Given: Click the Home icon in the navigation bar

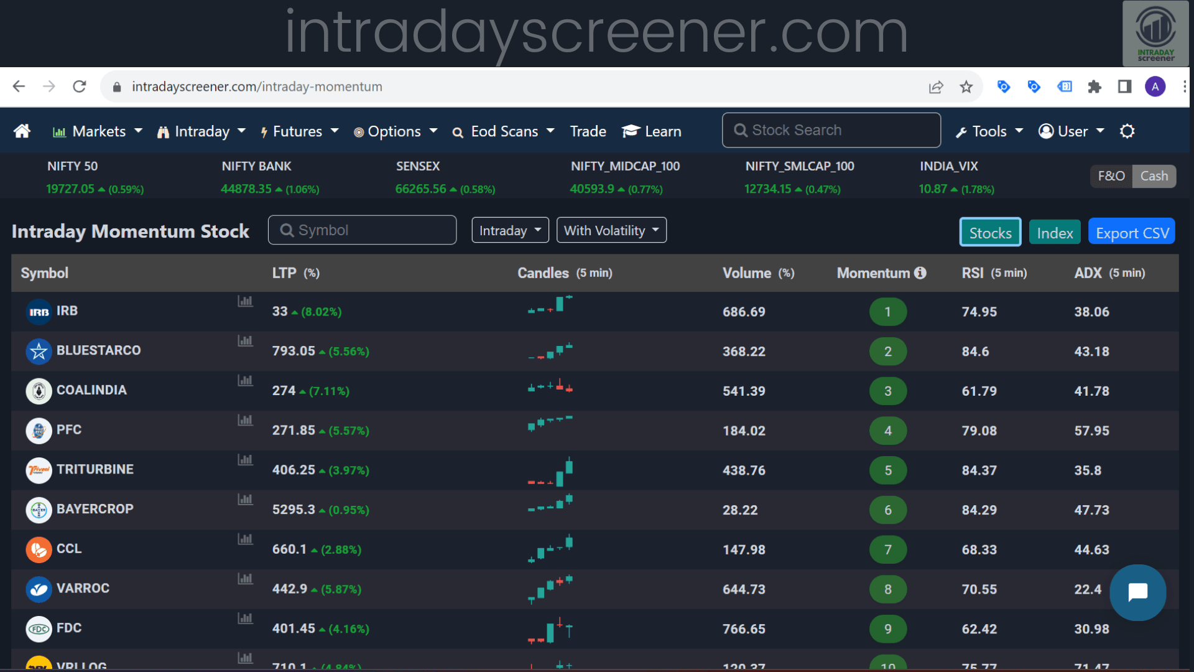Looking at the screenshot, I should (x=22, y=131).
